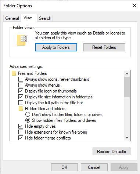Click the Hidden files and folders icon
Screen dimensions: 140x174
(x=21, y=109)
